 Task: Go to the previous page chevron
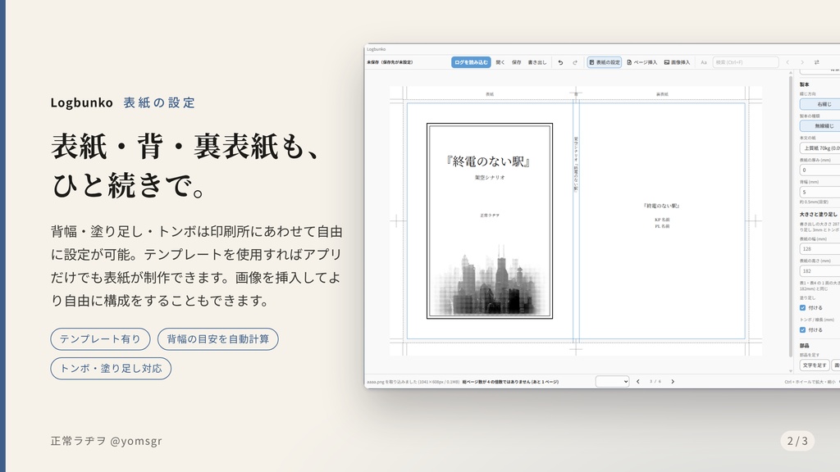click(x=638, y=382)
